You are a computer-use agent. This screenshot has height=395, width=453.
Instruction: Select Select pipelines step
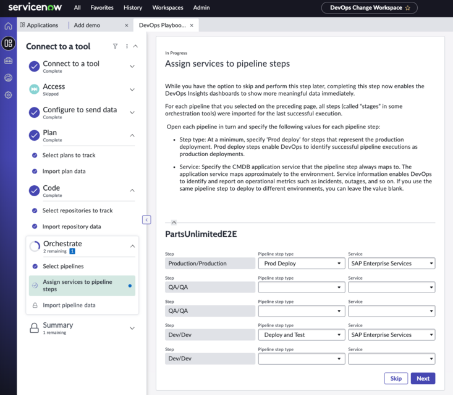pyautogui.click(x=63, y=266)
